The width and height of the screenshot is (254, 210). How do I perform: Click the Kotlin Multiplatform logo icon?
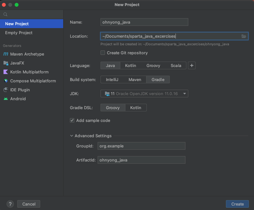point(6,72)
